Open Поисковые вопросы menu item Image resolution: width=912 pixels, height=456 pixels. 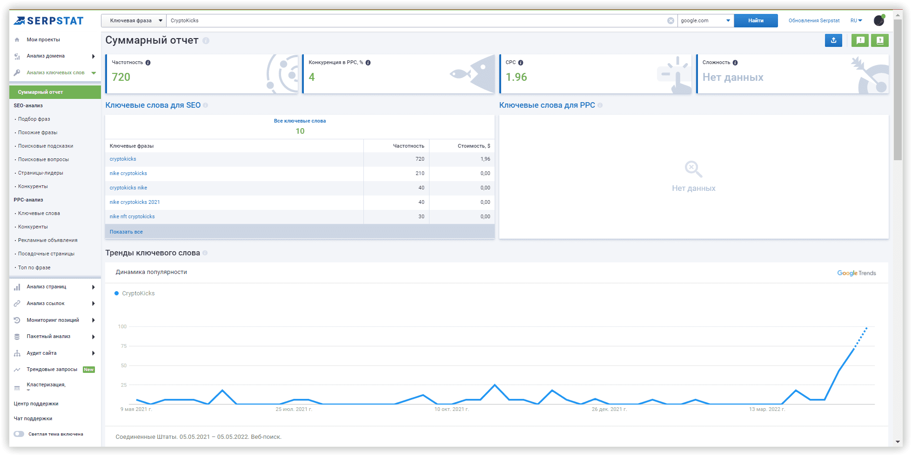43,160
